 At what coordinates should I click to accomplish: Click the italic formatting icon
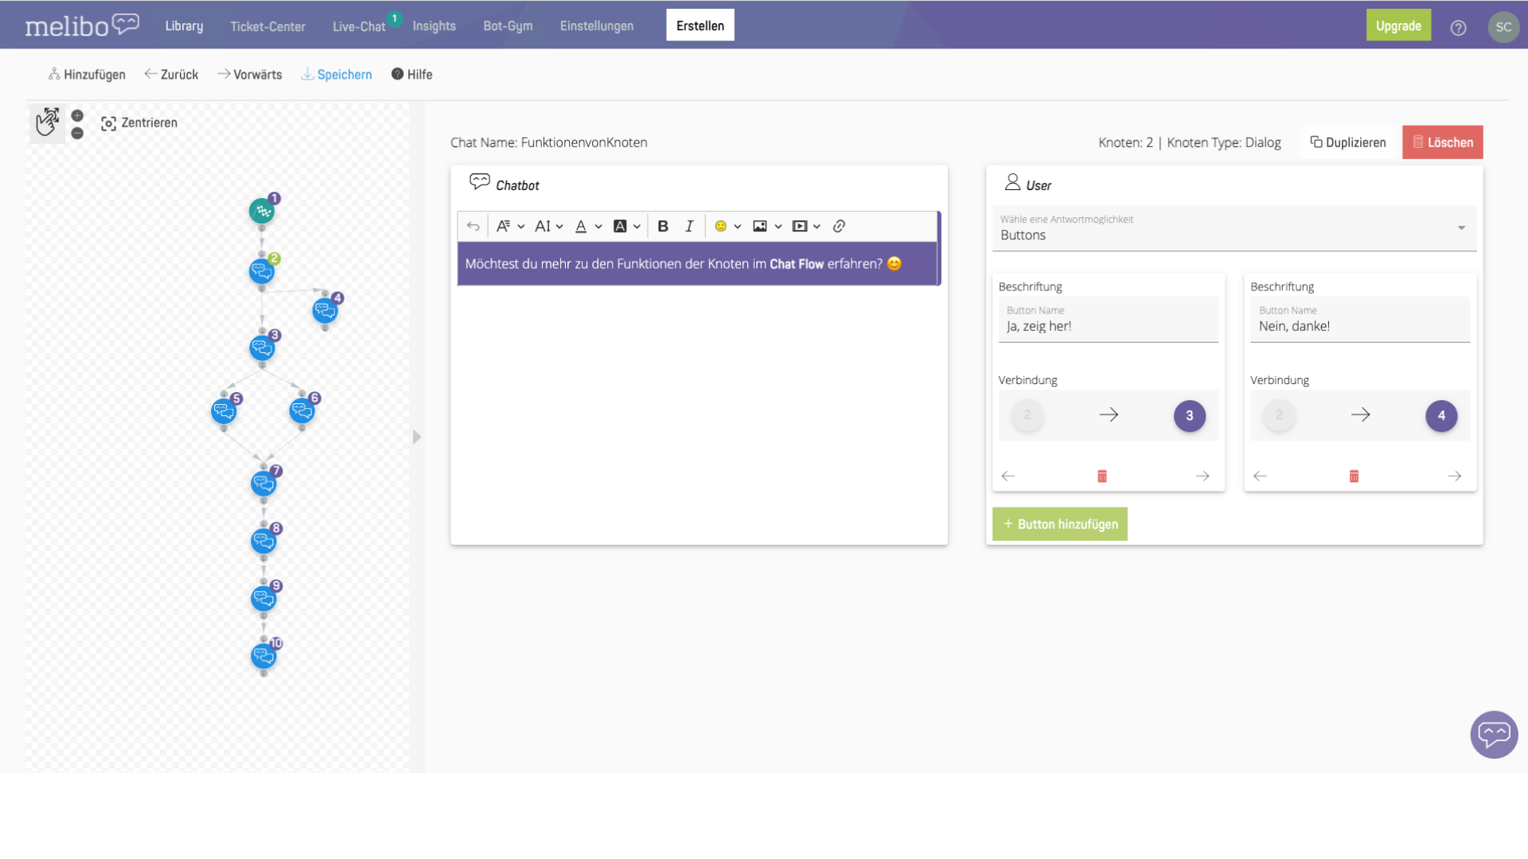click(x=688, y=226)
